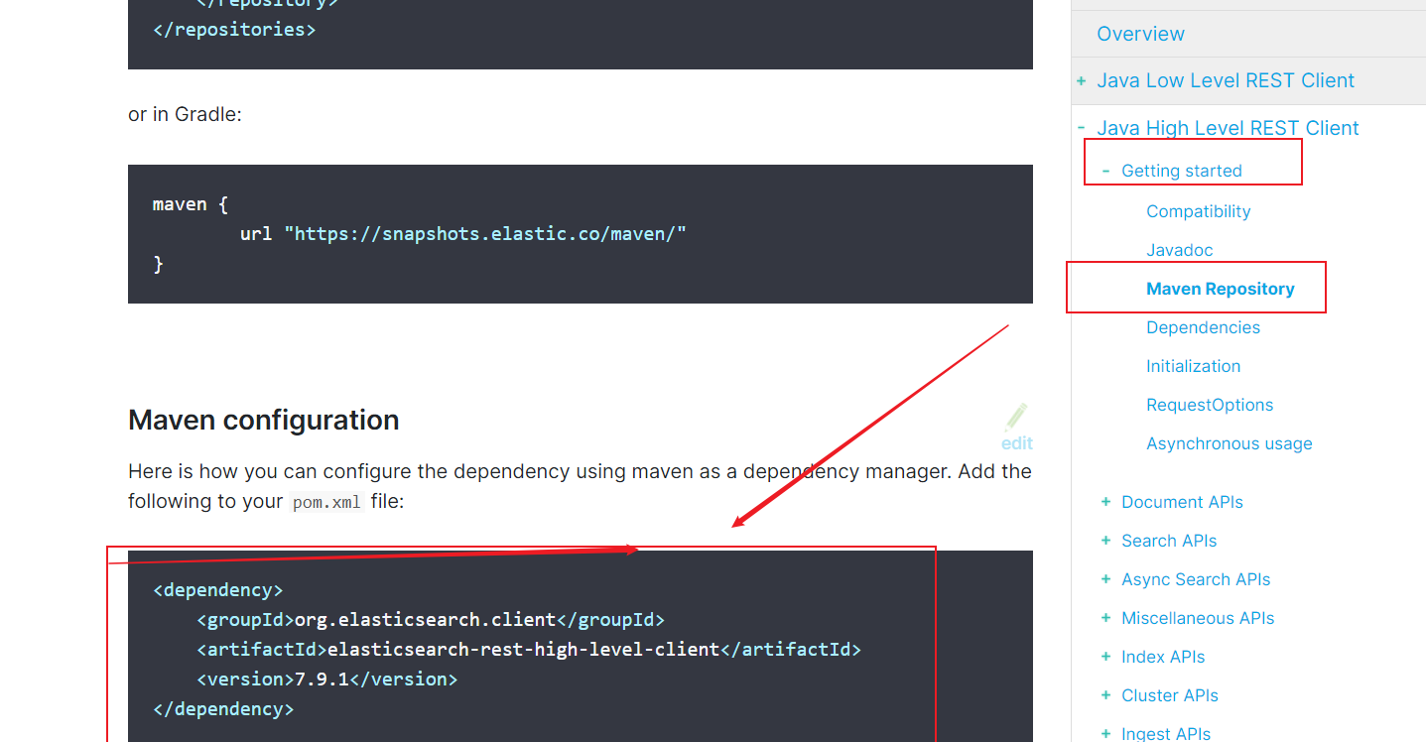Click the closing </repositories> tag
This screenshot has width=1426, height=742.
click(x=234, y=29)
